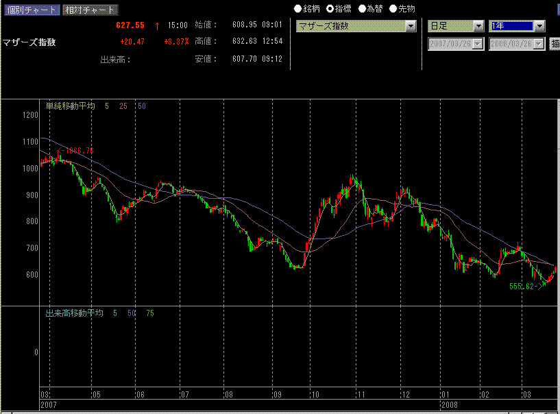Click the 1066.76 high price marker
Viewport: 560px width, 414px height.
77,151
